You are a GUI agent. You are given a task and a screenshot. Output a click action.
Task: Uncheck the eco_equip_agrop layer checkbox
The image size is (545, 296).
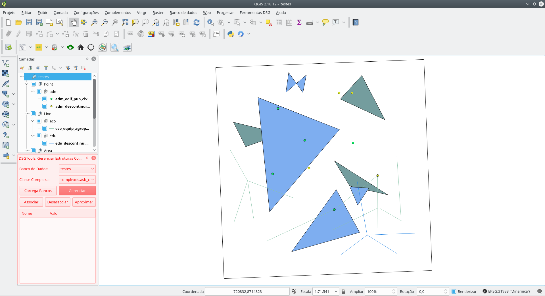45,128
